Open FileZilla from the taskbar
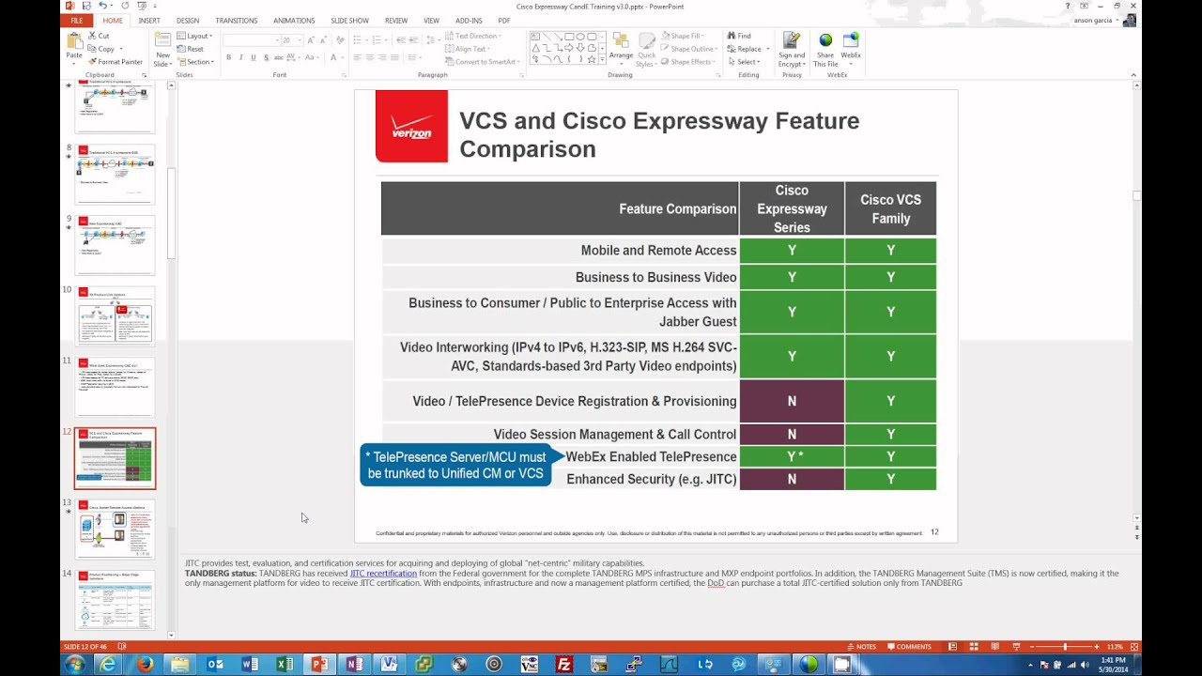The width and height of the screenshot is (1202, 676). tap(564, 665)
